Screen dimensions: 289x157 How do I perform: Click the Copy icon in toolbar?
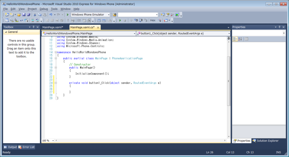40,15
